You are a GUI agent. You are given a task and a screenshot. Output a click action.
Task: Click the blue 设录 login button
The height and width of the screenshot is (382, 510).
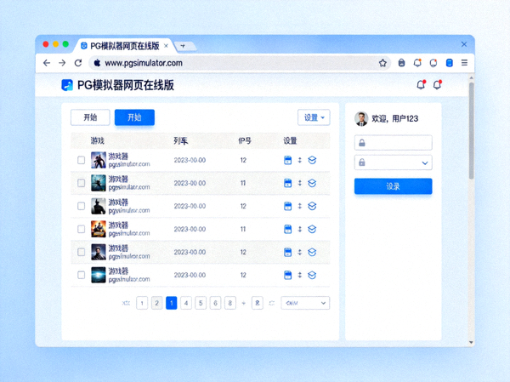(394, 186)
